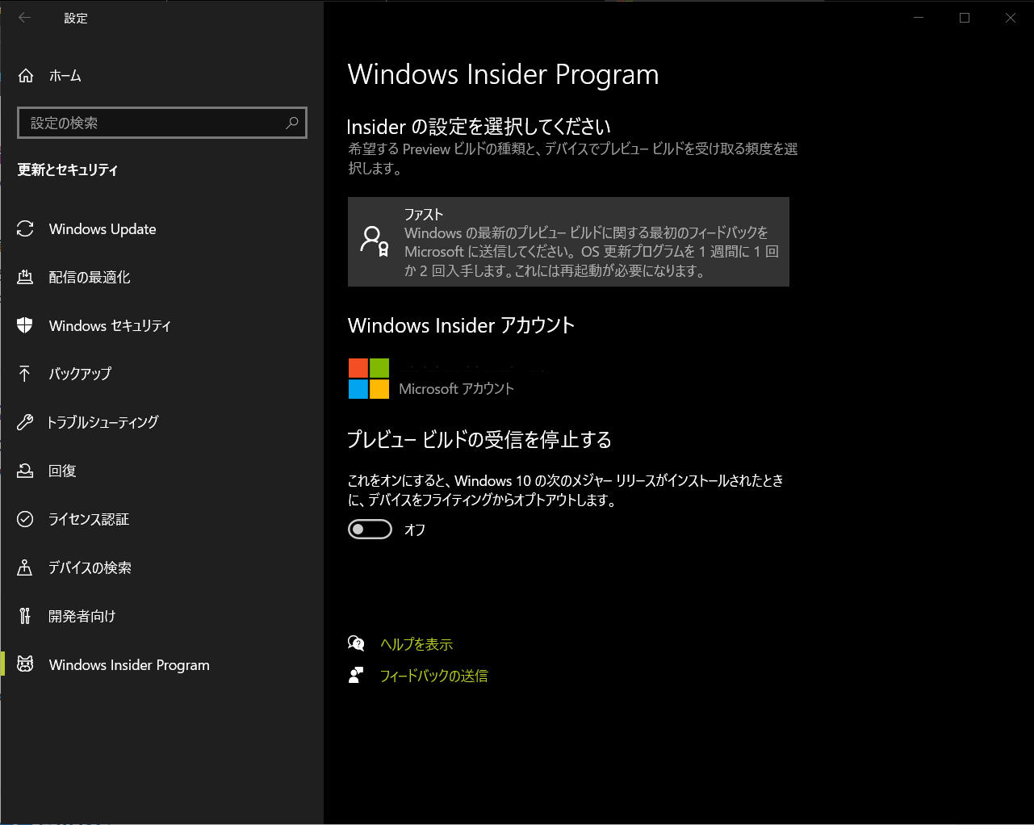Focus the 設定の検索 search box
The image size is (1034, 825).
(162, 123)
